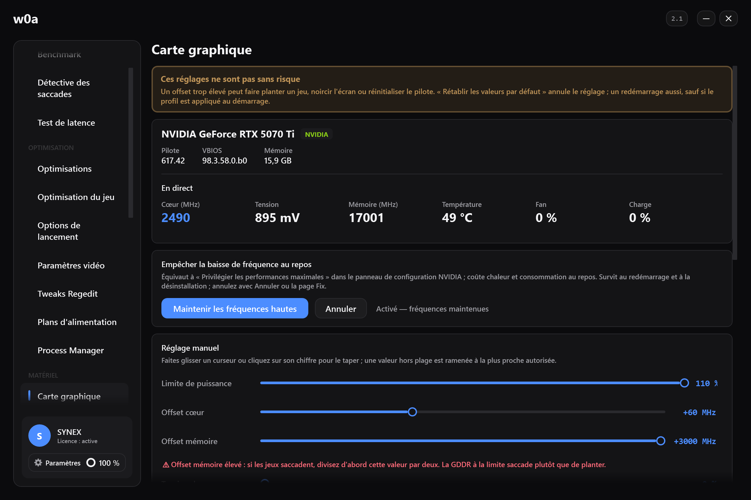Click the Limite de puissance slider handle
The width and height of the screenshot is (751, 500).
pyautogui.click(x=684, y=383)
